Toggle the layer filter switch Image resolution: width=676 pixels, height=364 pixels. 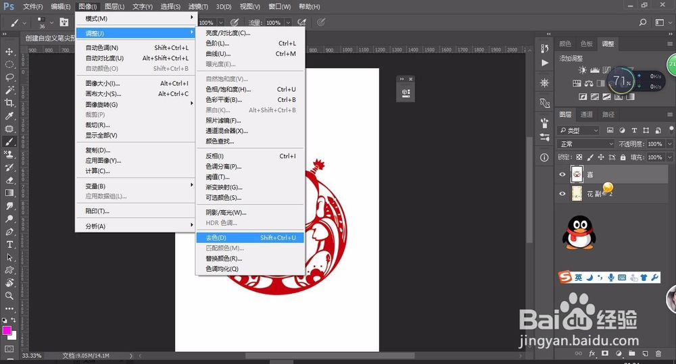coord(672,129)
